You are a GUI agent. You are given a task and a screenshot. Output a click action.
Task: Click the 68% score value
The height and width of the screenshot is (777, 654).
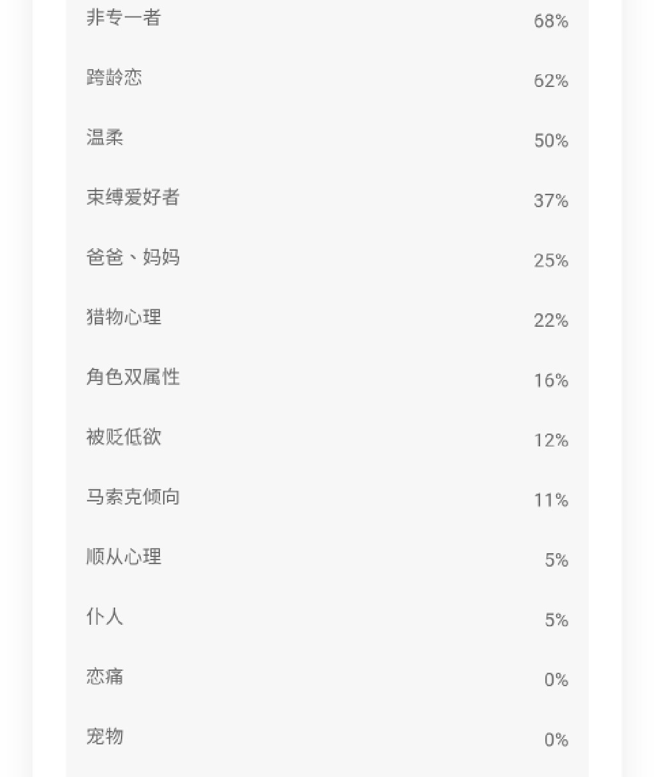(x=551, y=21)
